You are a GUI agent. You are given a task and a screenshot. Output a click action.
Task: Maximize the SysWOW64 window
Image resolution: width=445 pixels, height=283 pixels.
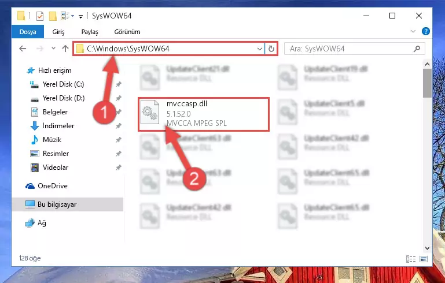point(392,16)
